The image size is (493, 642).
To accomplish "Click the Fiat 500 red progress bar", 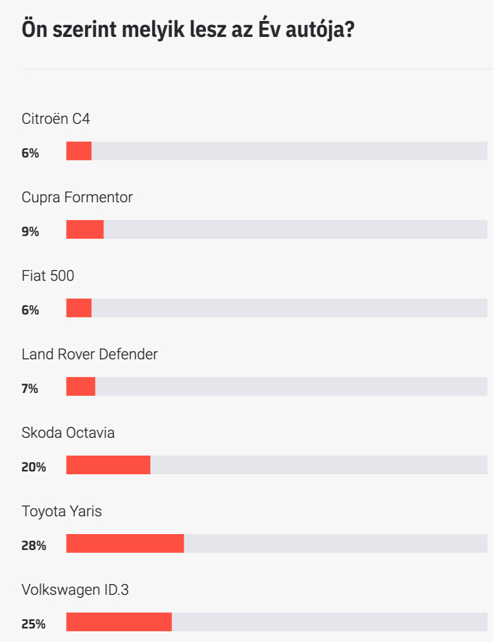I will coord(79,308).
